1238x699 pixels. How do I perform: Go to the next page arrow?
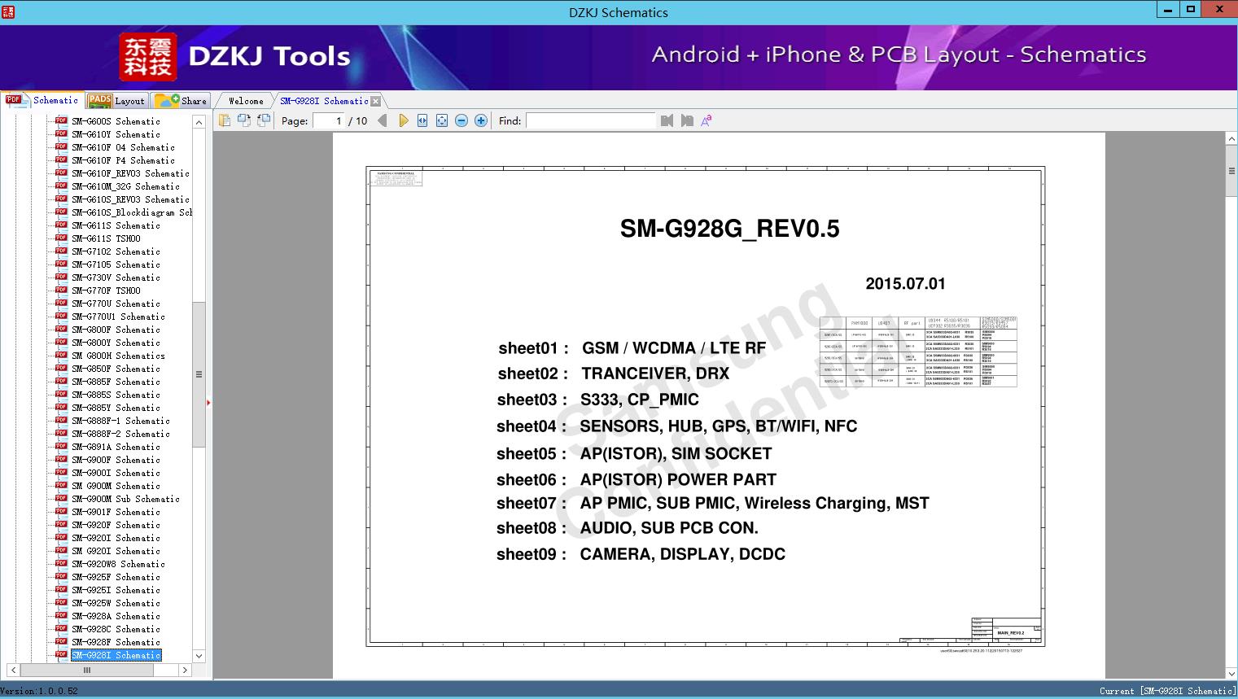404,120
